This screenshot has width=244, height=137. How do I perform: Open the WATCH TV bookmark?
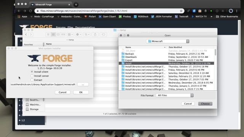[199, 17]
